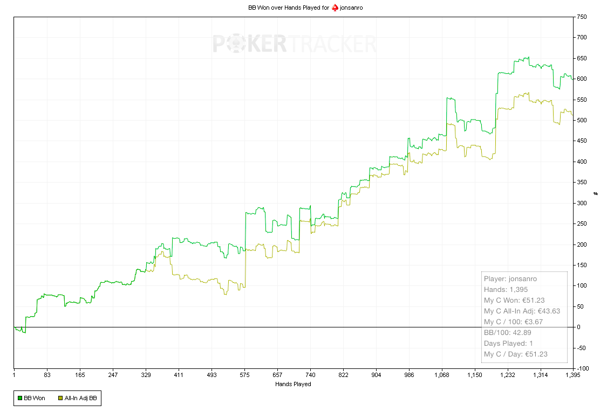This screenshot has height=412, width=607.
Task: Click y-axis tick label 450
Action: point(582,141)
